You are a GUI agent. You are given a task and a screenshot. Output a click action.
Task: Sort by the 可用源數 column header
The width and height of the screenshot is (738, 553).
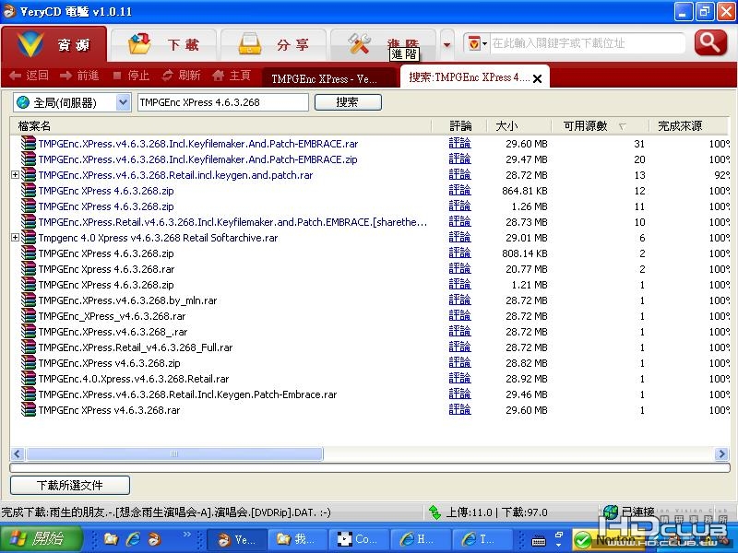pyautogui.click(x=600, y=126)
